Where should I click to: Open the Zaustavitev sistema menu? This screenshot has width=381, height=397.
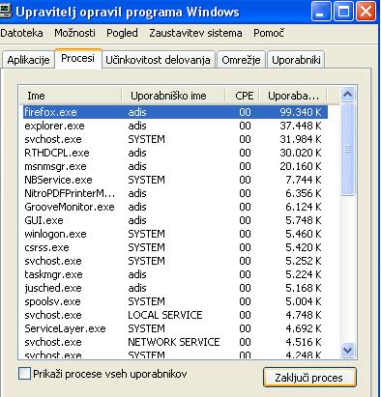[195, 33]
